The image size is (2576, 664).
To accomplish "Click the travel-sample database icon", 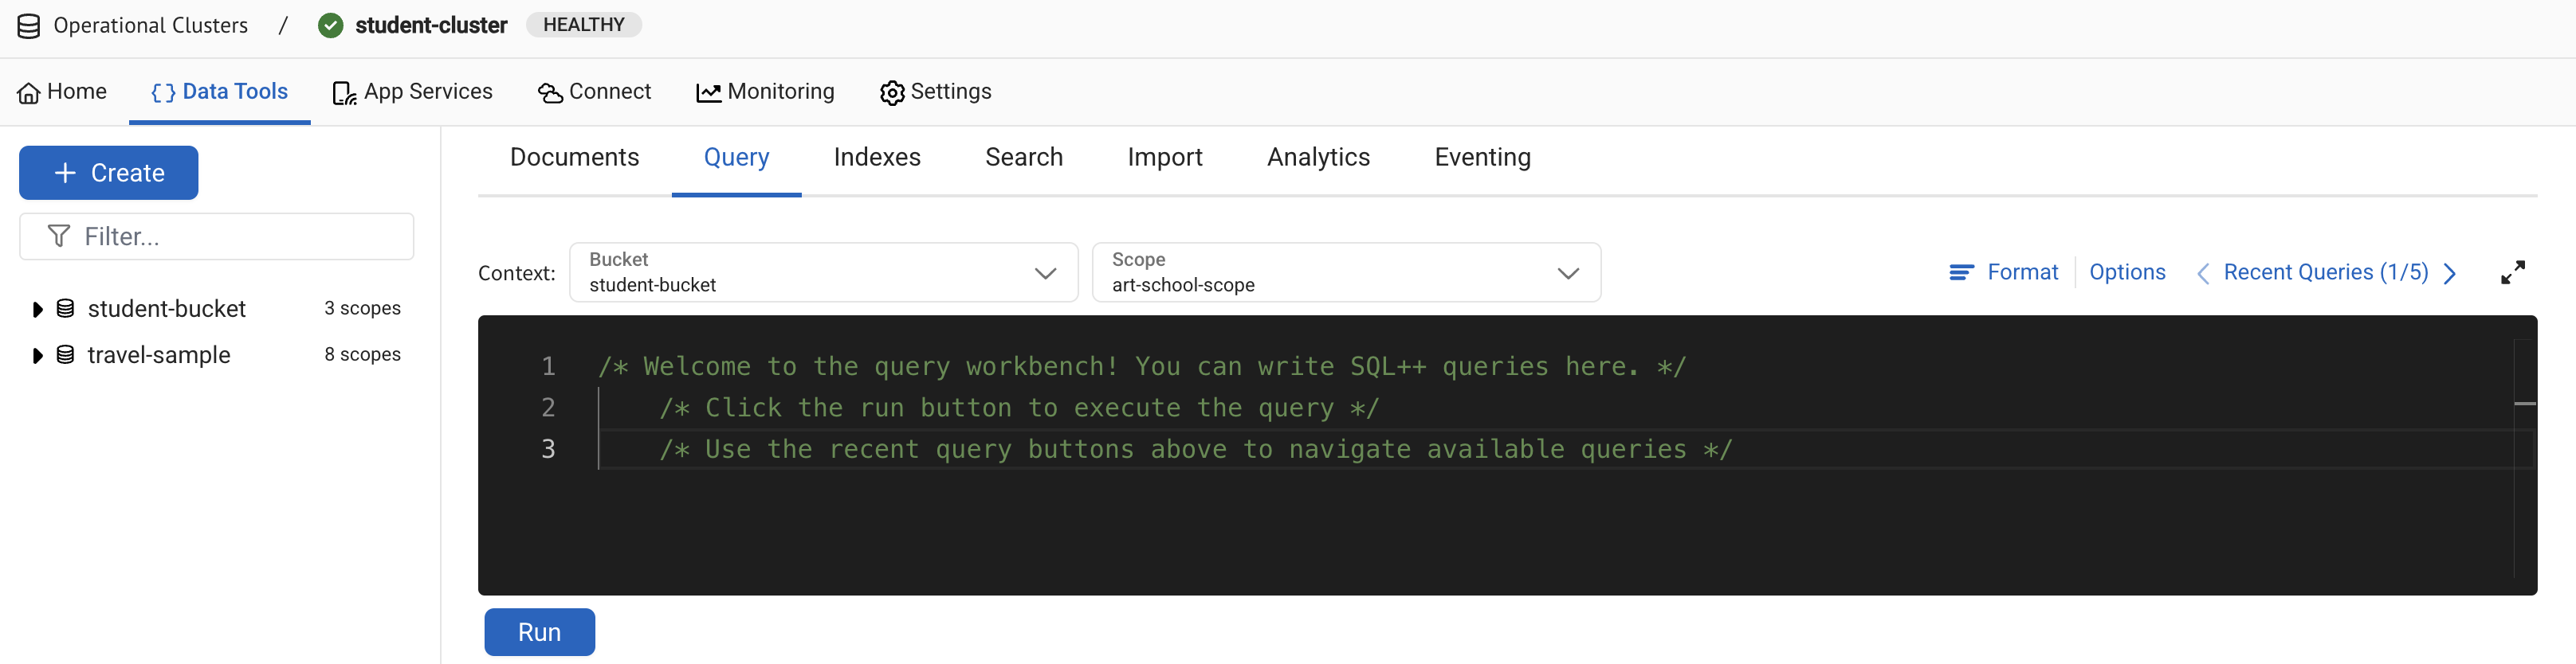I will point(65,354).
